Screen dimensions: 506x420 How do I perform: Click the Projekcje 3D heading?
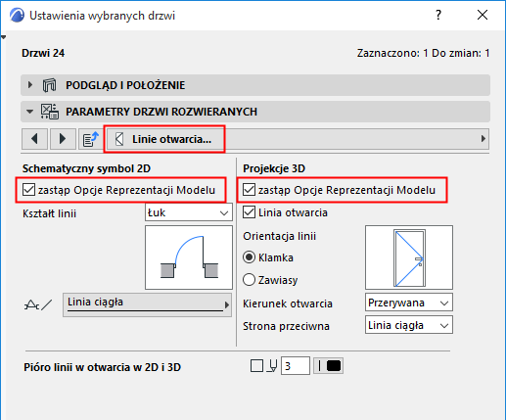click(x=274, y=168)
